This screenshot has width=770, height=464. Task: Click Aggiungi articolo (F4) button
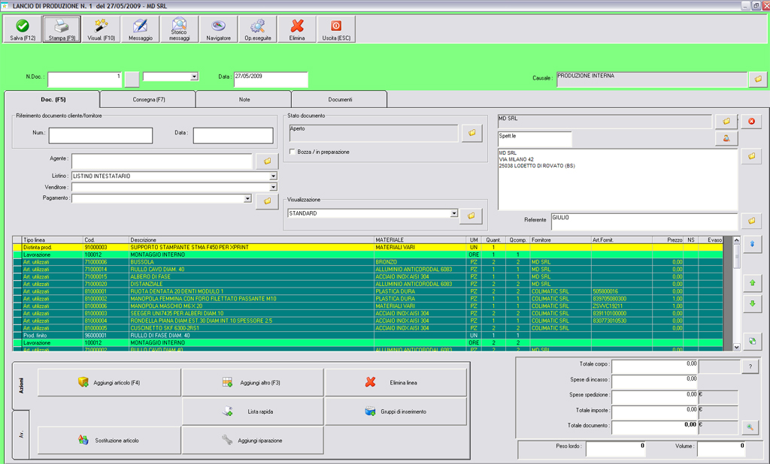109,383
